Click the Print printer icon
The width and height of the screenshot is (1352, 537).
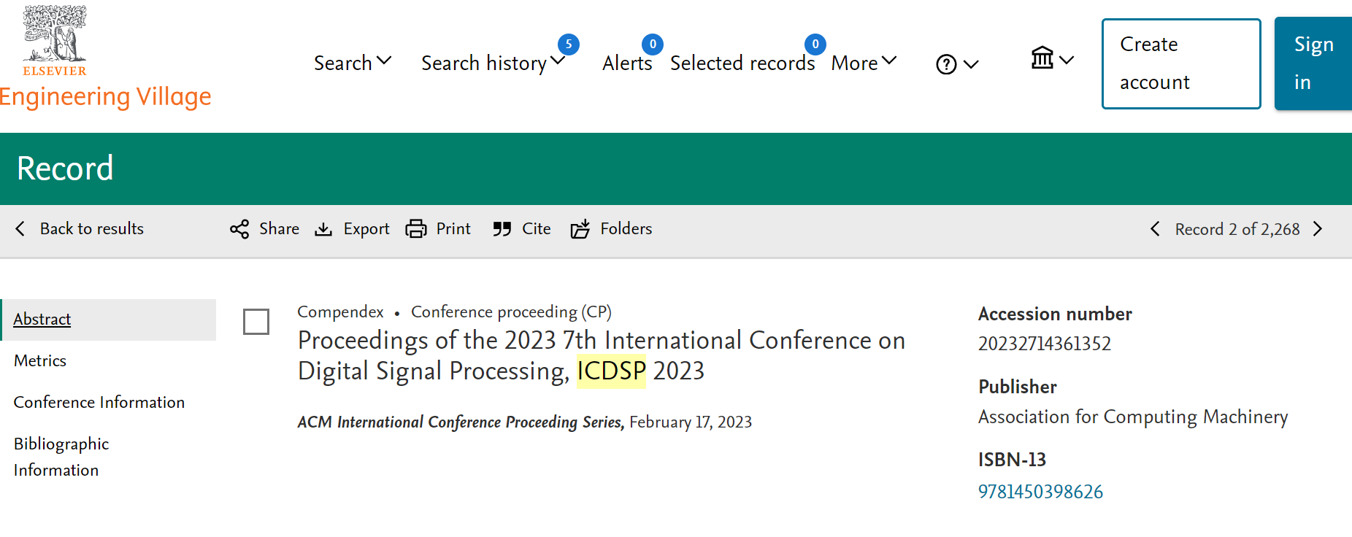pyautogui.click(x=416, y=229)
